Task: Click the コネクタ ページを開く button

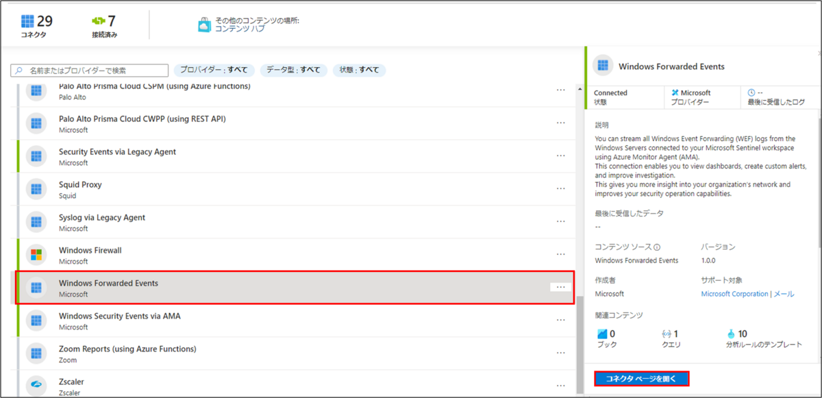Action: pyautogui.click(x=641, y=378)
